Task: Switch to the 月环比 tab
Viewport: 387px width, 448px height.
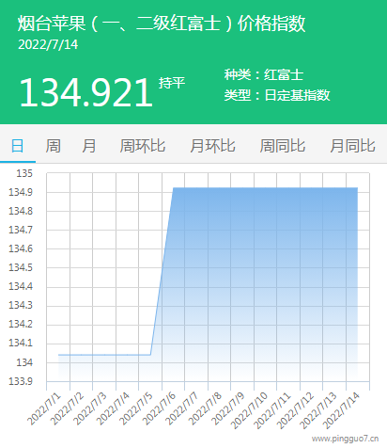Action: (x=212, y=146)
